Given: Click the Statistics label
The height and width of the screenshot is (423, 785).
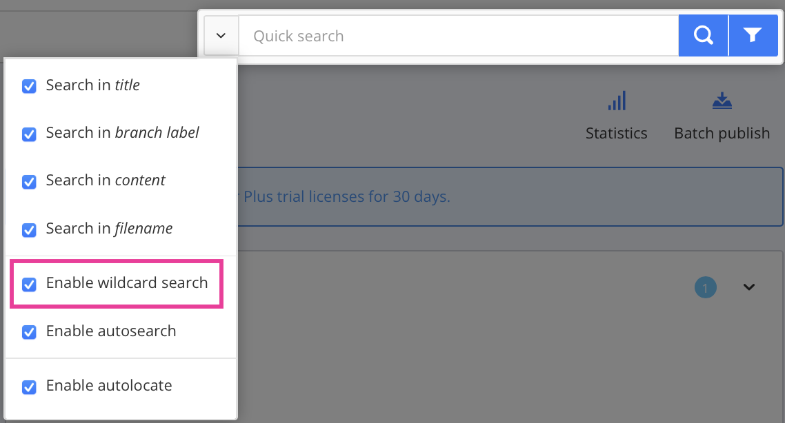Looking at the screenshot, I should click(616, 133).
